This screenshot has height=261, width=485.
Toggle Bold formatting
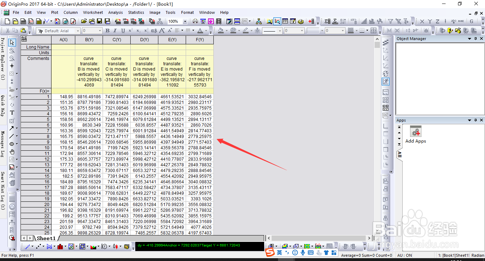click(x=107, y=31)
